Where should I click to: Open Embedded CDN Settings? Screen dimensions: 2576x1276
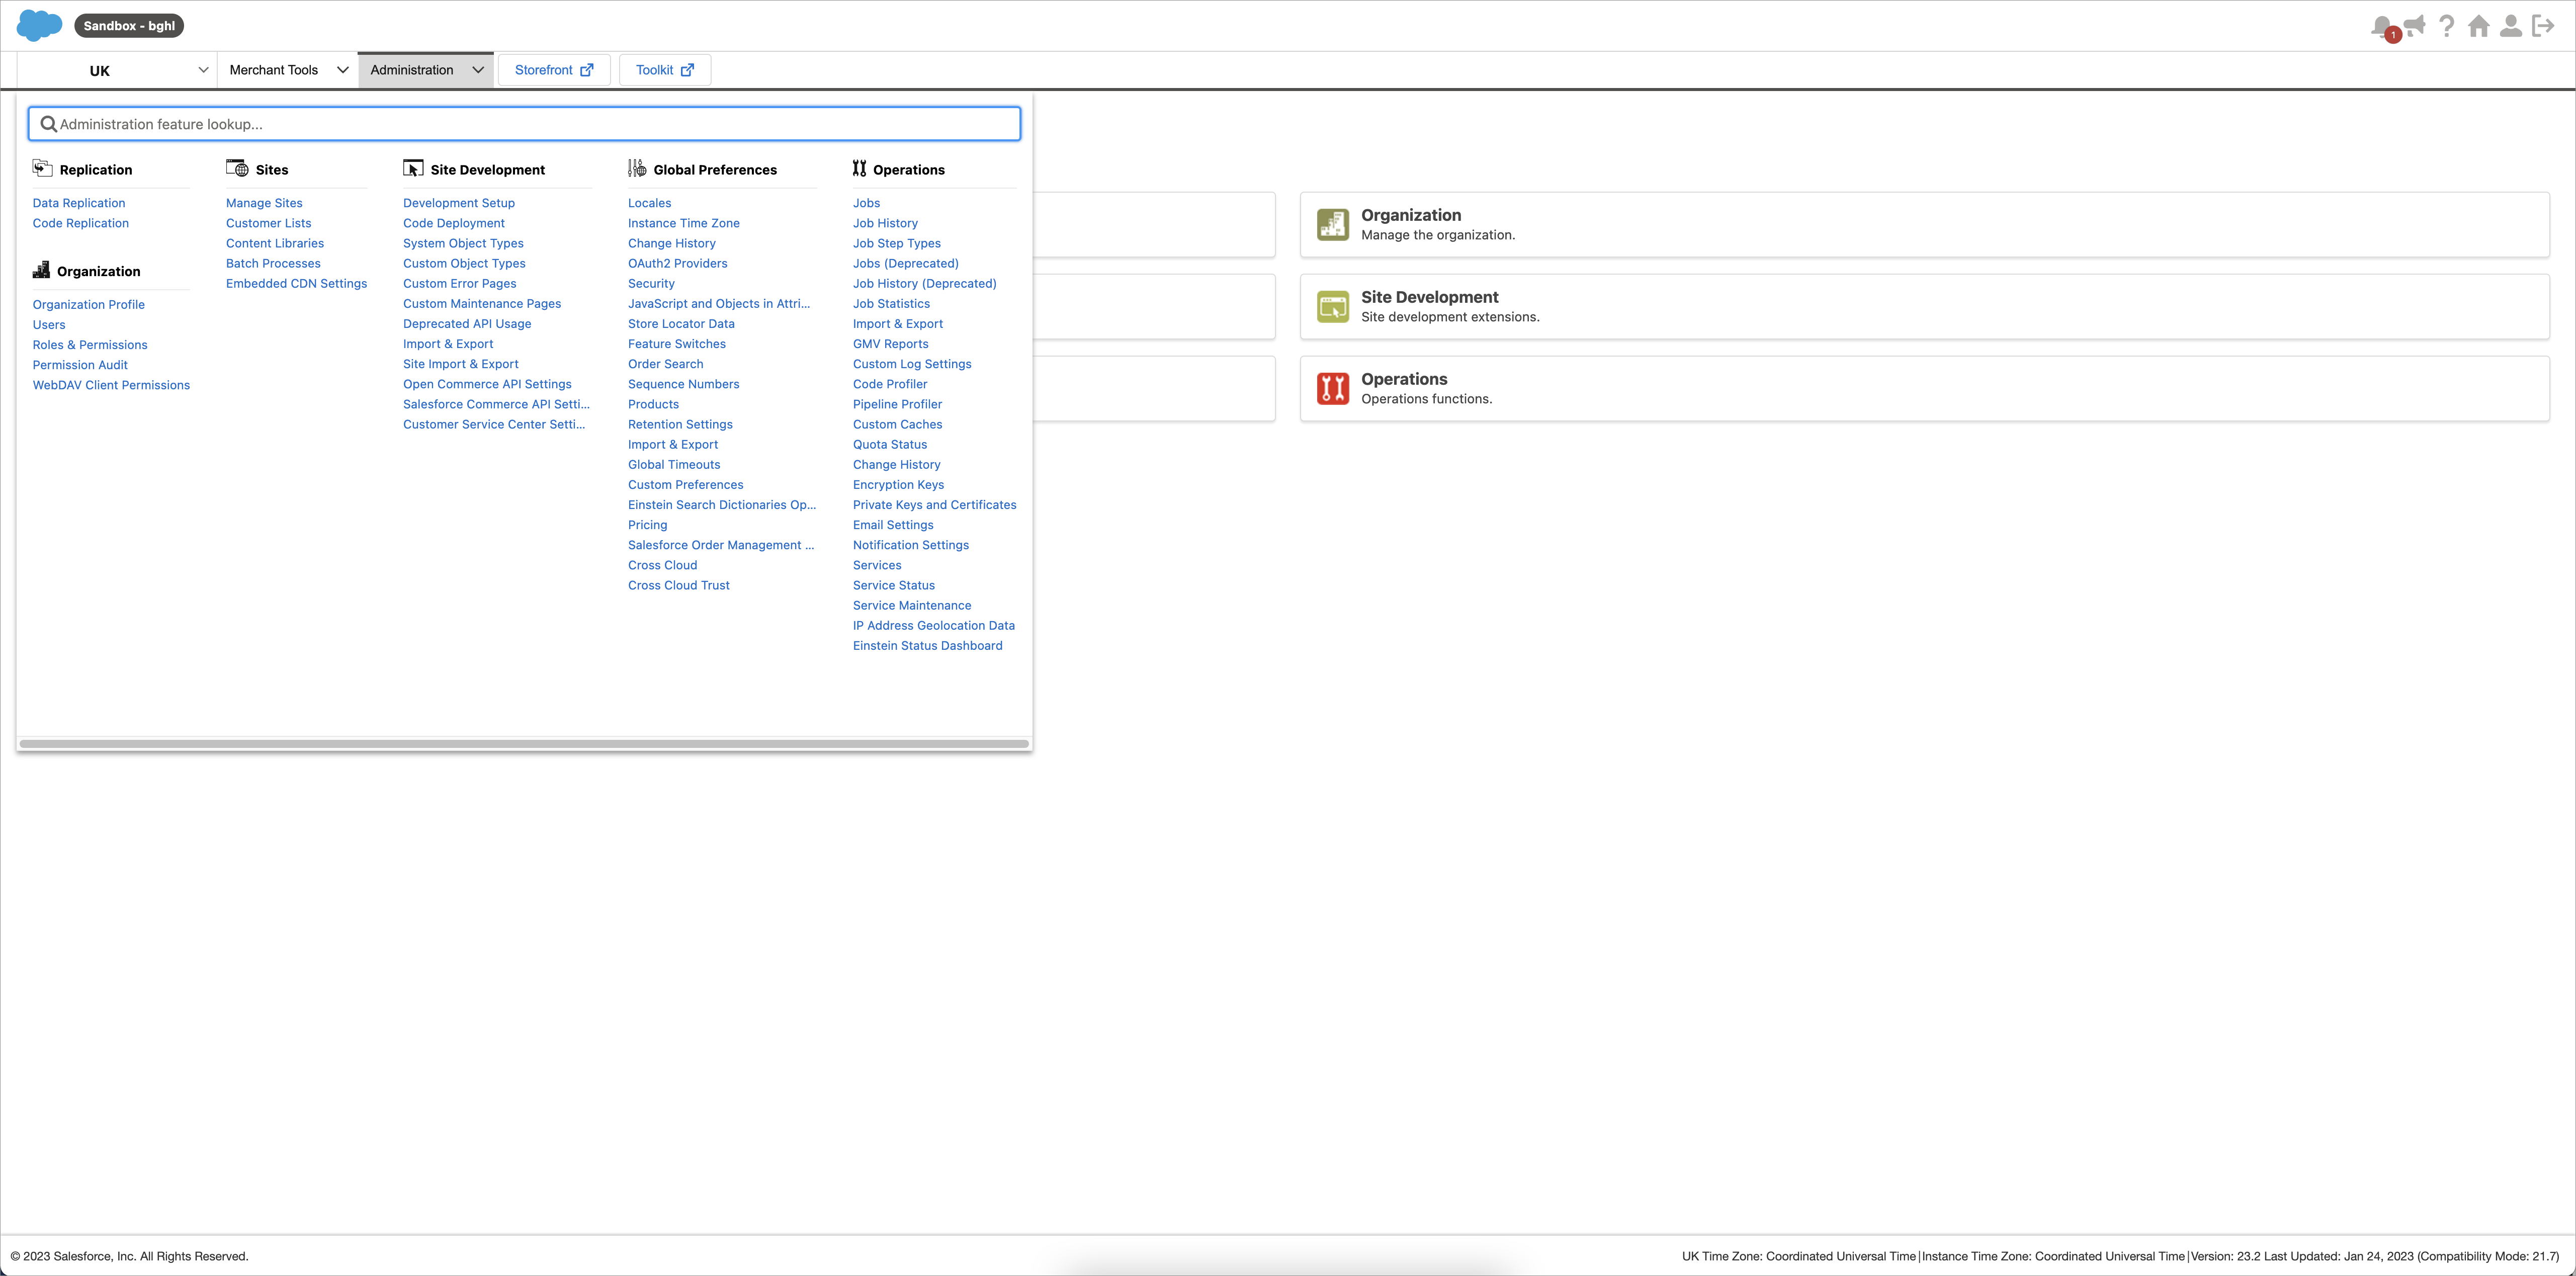pyautogui.click(x=296, y=283)
